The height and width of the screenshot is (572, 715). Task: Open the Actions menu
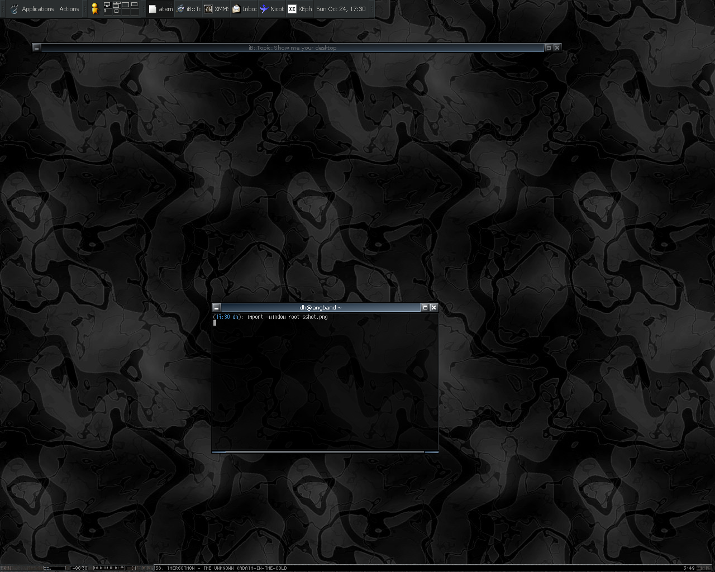pos(69,9)
